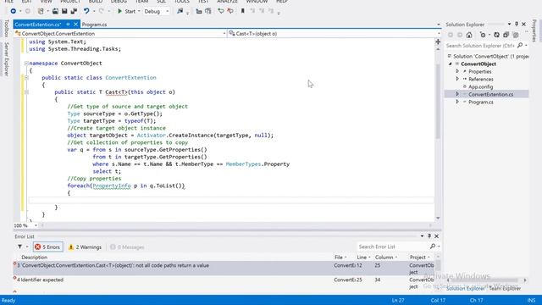Collapse the Cast<T> method code block
Screen dimensions: 542x305
(26, 92)
